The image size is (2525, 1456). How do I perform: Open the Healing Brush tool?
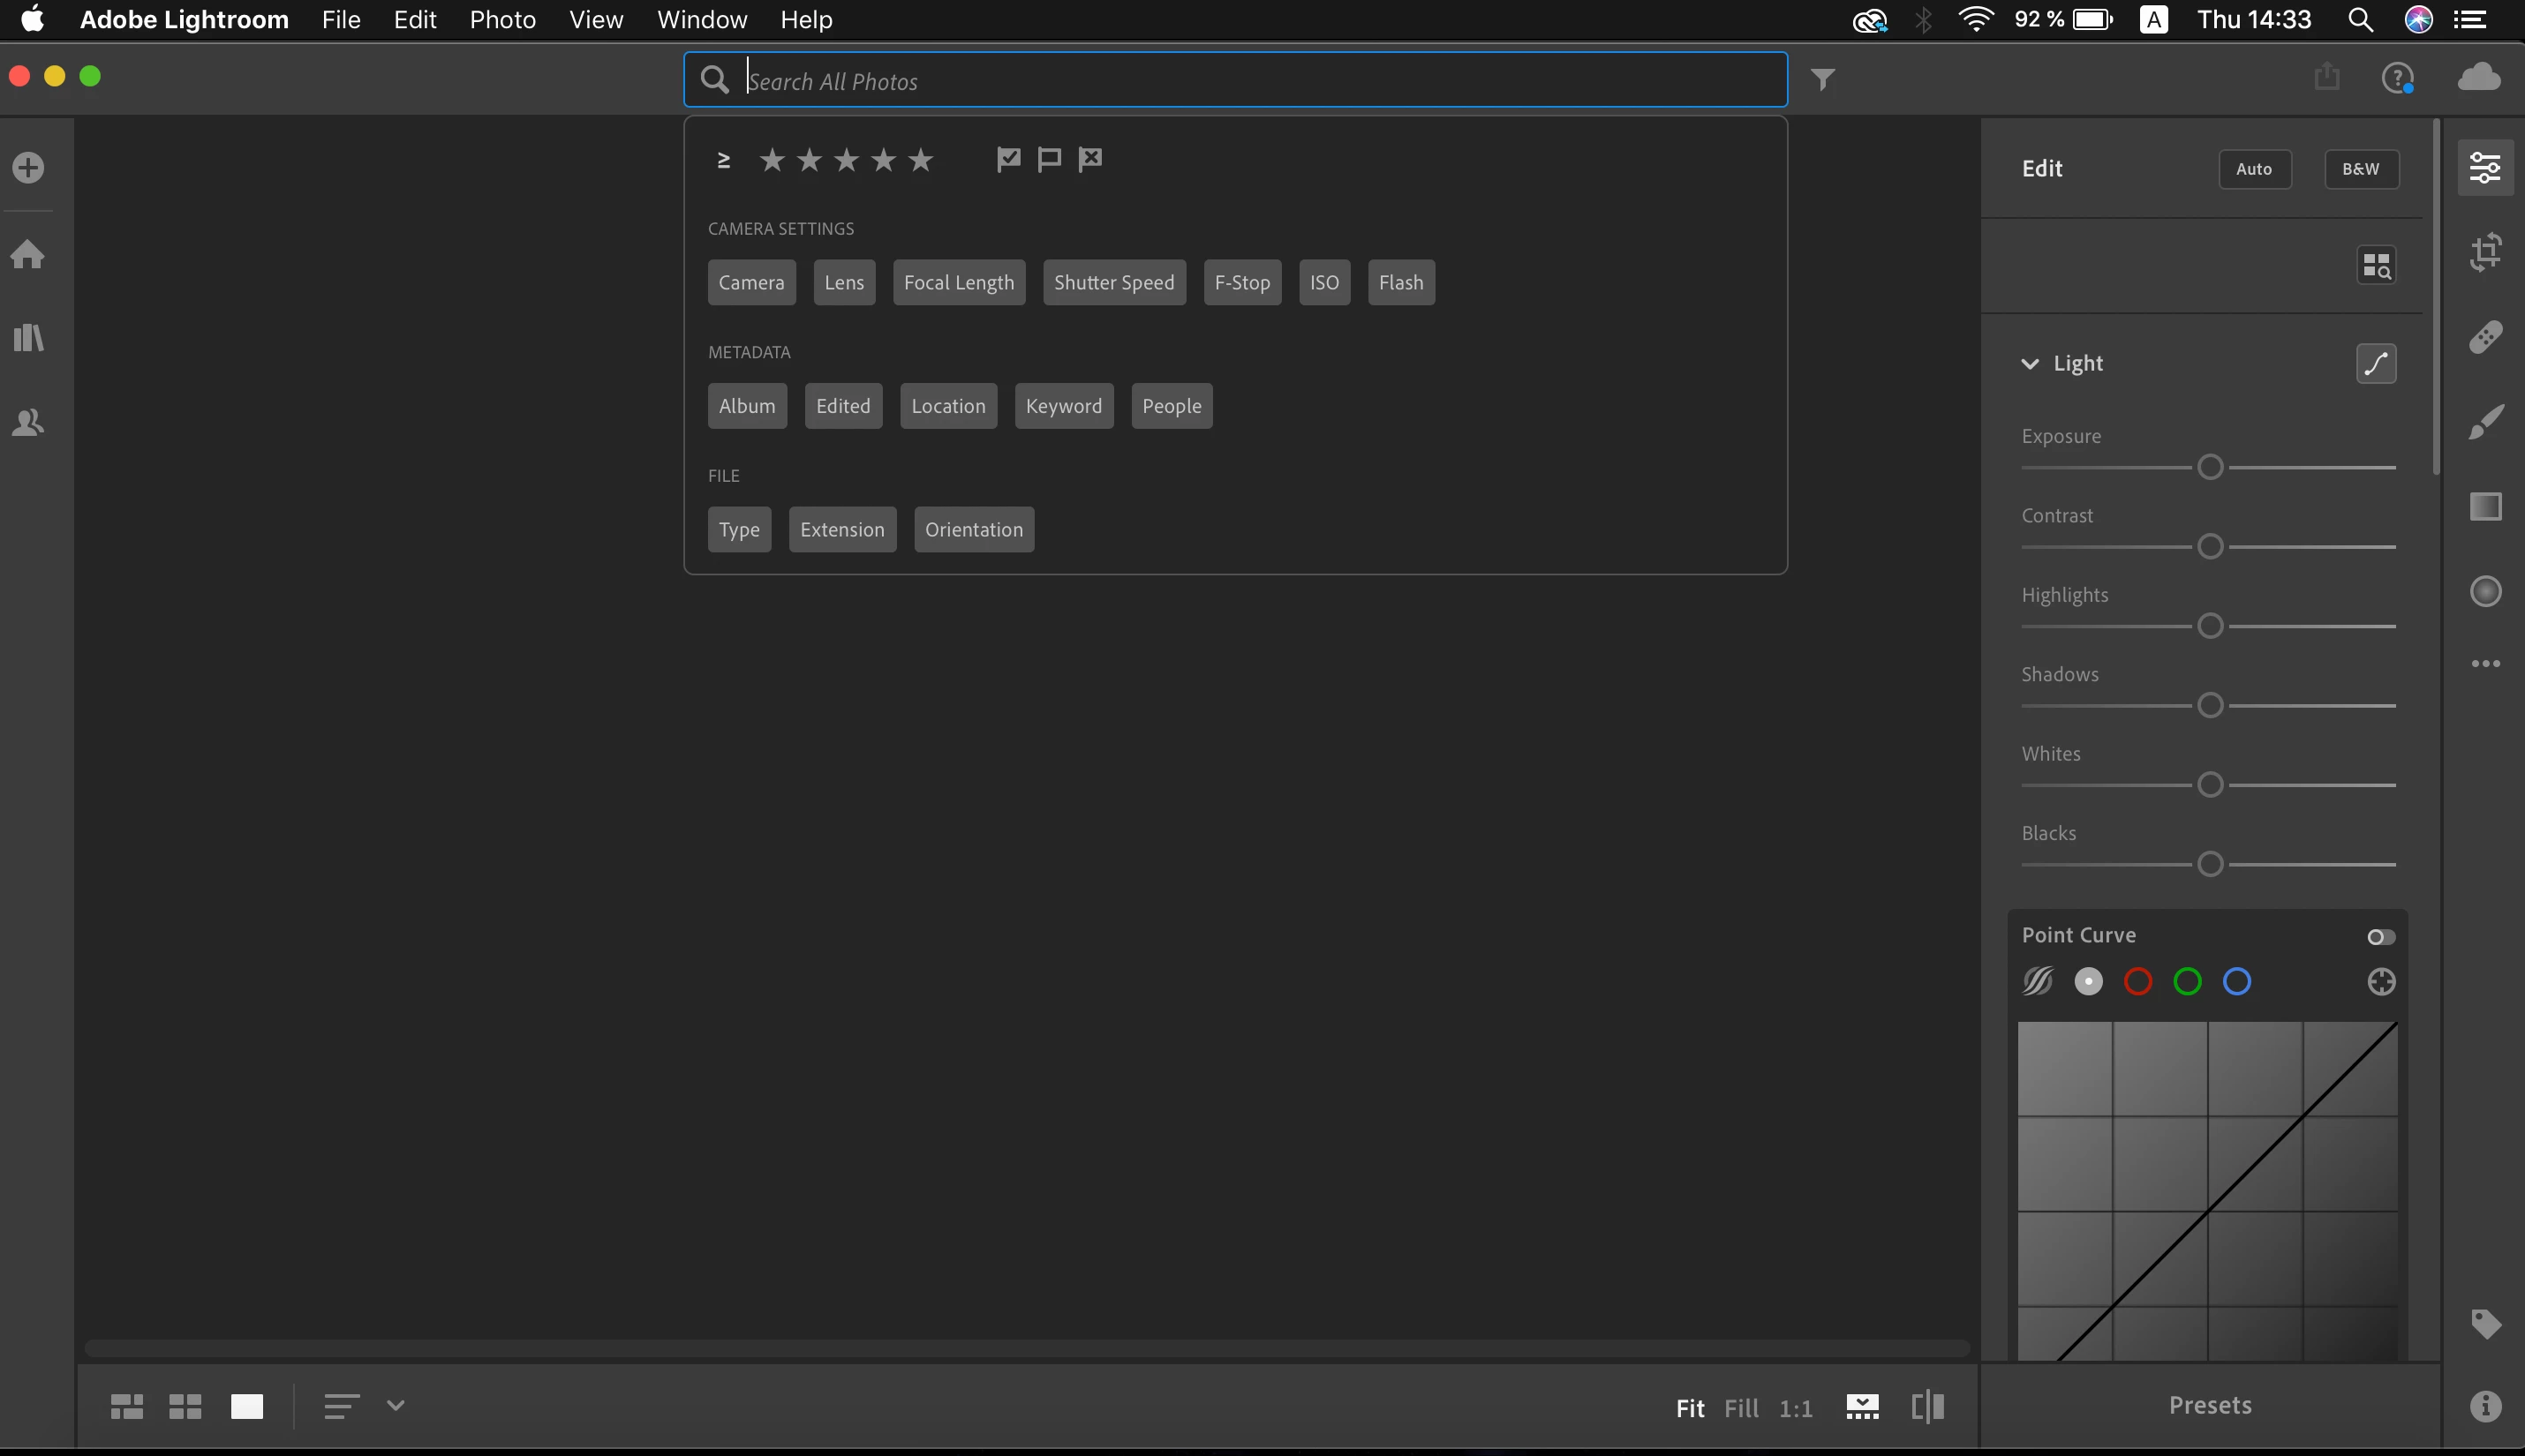[2485, 337]
